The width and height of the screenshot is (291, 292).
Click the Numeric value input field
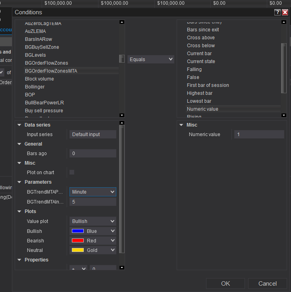259,134
